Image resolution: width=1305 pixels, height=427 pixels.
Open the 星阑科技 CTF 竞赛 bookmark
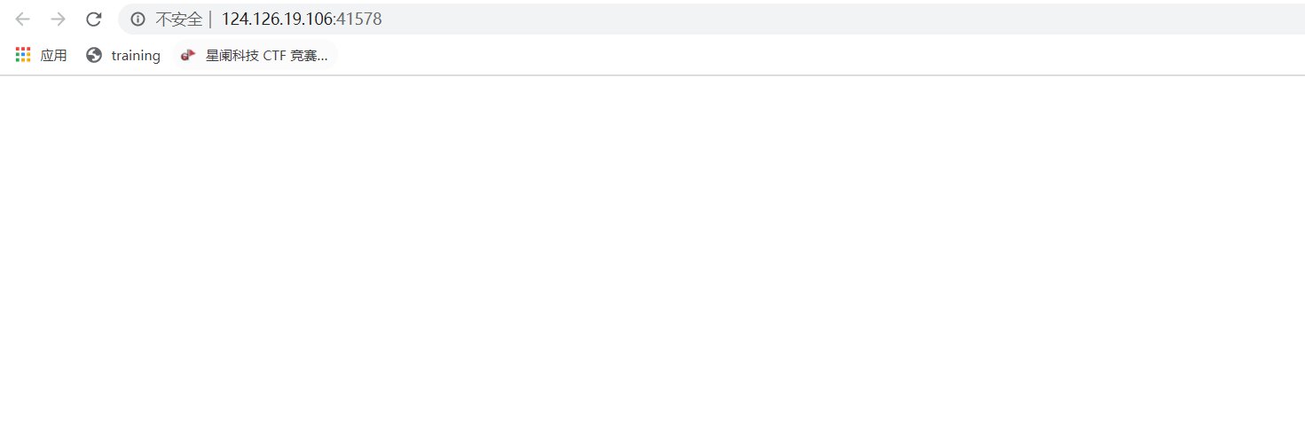tap(266, 55)
